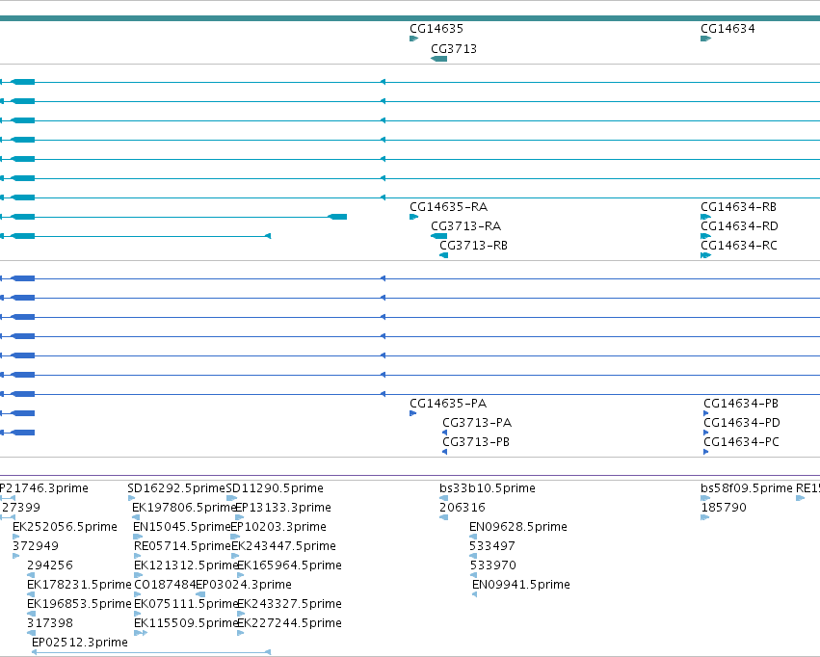Select EST EK243447.5prime

coord(283,546)
